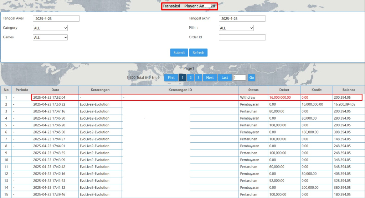Screen dimensions: 365x198
Task: Click the Submit button
Action: tap(179, 53)
